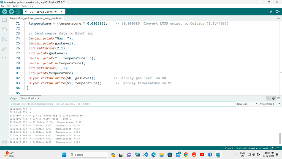Click the Verify sketch checkmark icon
Viewport: 282px width, 159px height.
click(x=4, y=12)
